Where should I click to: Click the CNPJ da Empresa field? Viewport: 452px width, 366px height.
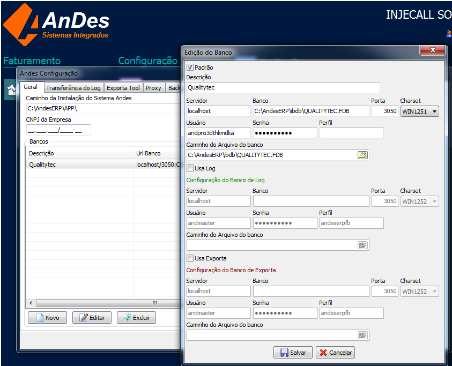point(58,130)
